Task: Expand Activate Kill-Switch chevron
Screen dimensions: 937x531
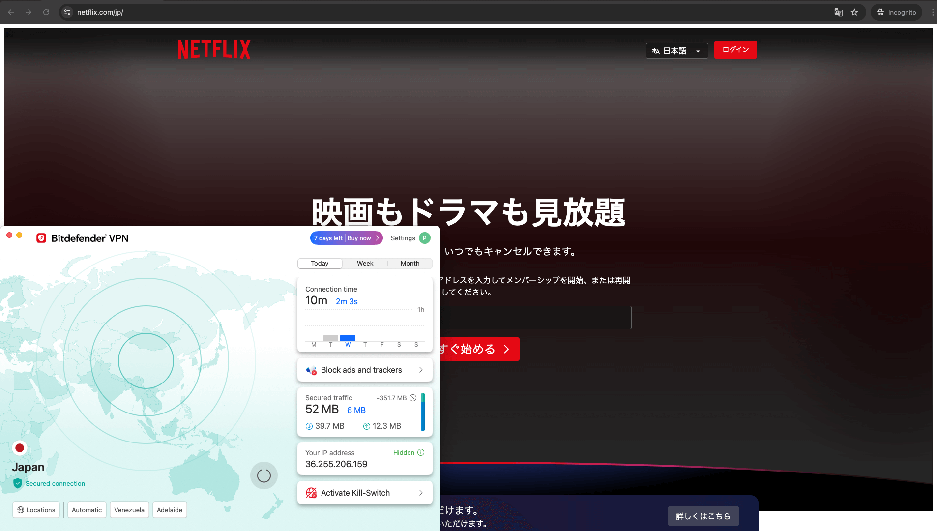Action: pyautogui.click(x=421, y=493)
